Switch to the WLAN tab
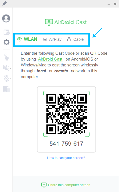This screenshot has height=192, width=119. pyautogui.click(x=27, y=39)
